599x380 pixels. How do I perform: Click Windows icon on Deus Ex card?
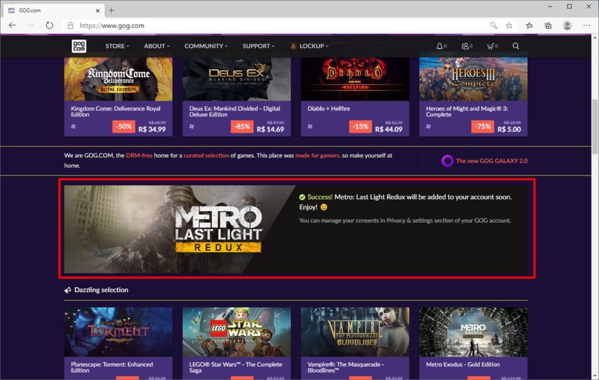tap(192, 126)
